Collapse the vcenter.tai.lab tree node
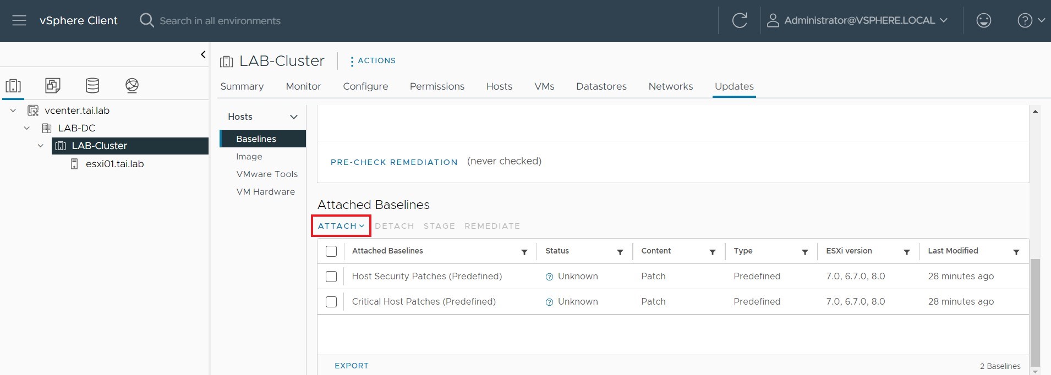Image resolution: width=1051 pixels, height=375 pixels. point(13,111)
